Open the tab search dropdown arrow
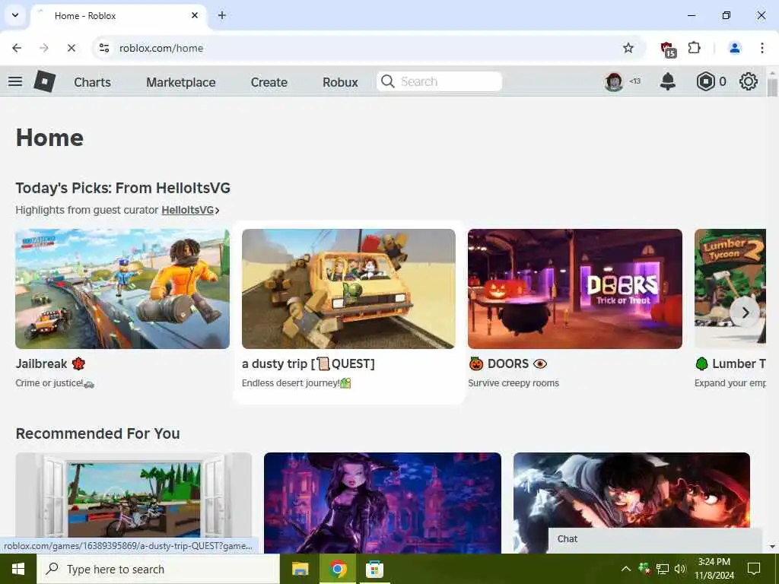 point(15,15)
